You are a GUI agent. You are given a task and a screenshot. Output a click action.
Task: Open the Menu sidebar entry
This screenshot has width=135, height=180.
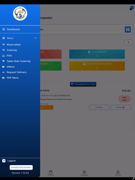(20, 38)
